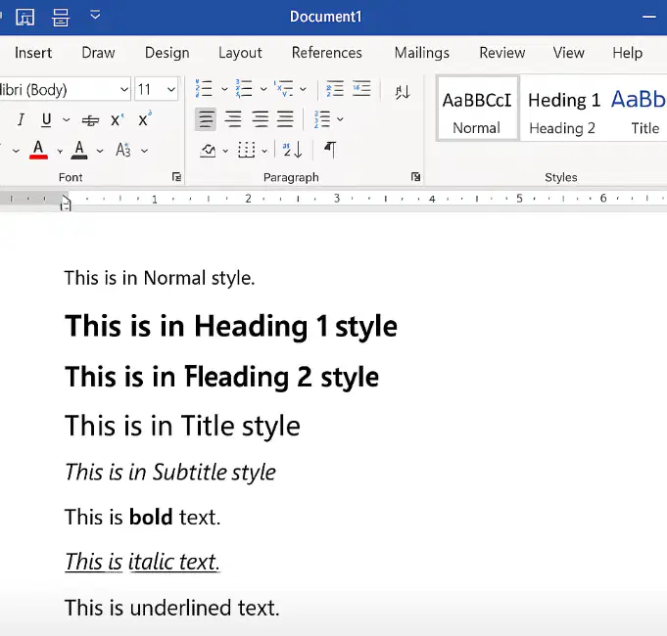
Task: Open the font size dropdown arrow
Action: 171,90
